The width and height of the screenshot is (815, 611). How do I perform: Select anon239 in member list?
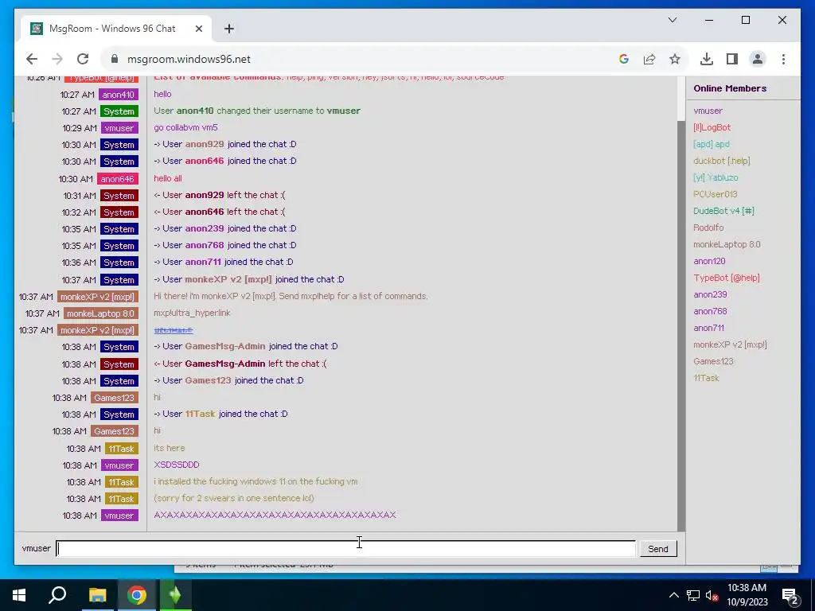coord(710,294)
